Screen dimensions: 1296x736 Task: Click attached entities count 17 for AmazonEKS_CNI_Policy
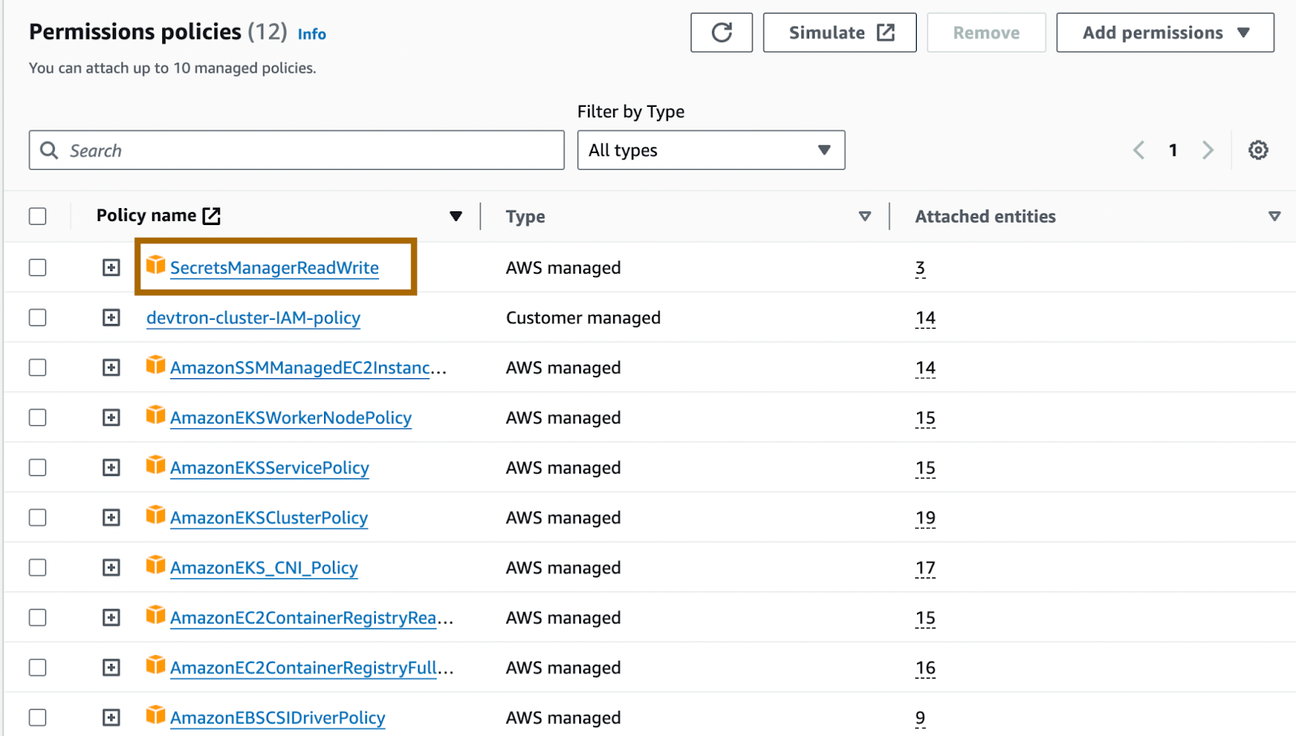point(926,568)
